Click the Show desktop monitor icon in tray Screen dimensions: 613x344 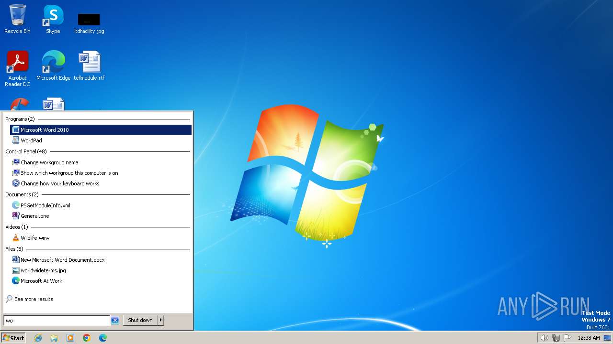point(607,338)
